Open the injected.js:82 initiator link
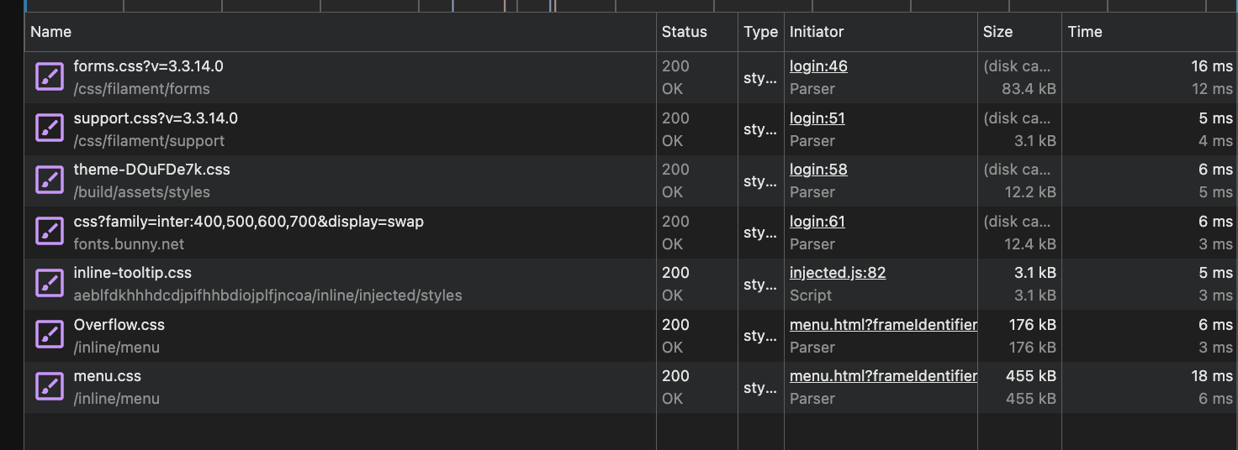 (x=837, y=273)
